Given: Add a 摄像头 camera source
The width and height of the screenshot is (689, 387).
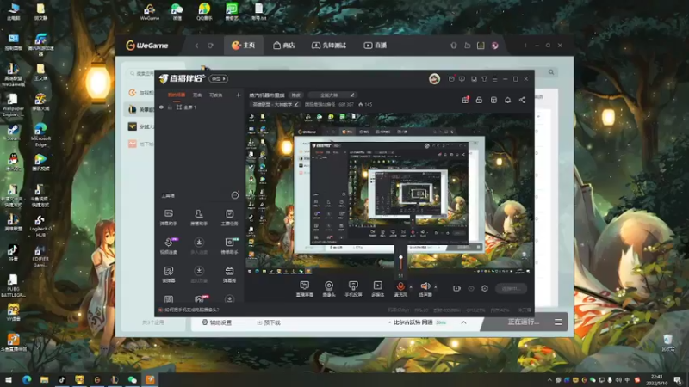Looking at the screenshot, I should click(x=329, y=289).
